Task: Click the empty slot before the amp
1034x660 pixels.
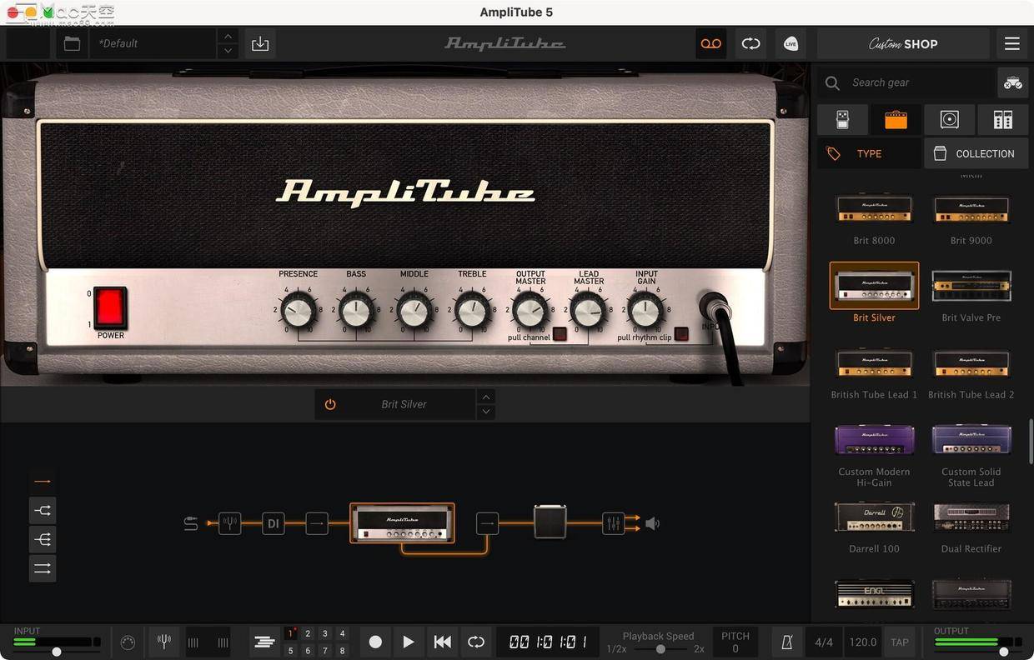Action: [317, 523]
